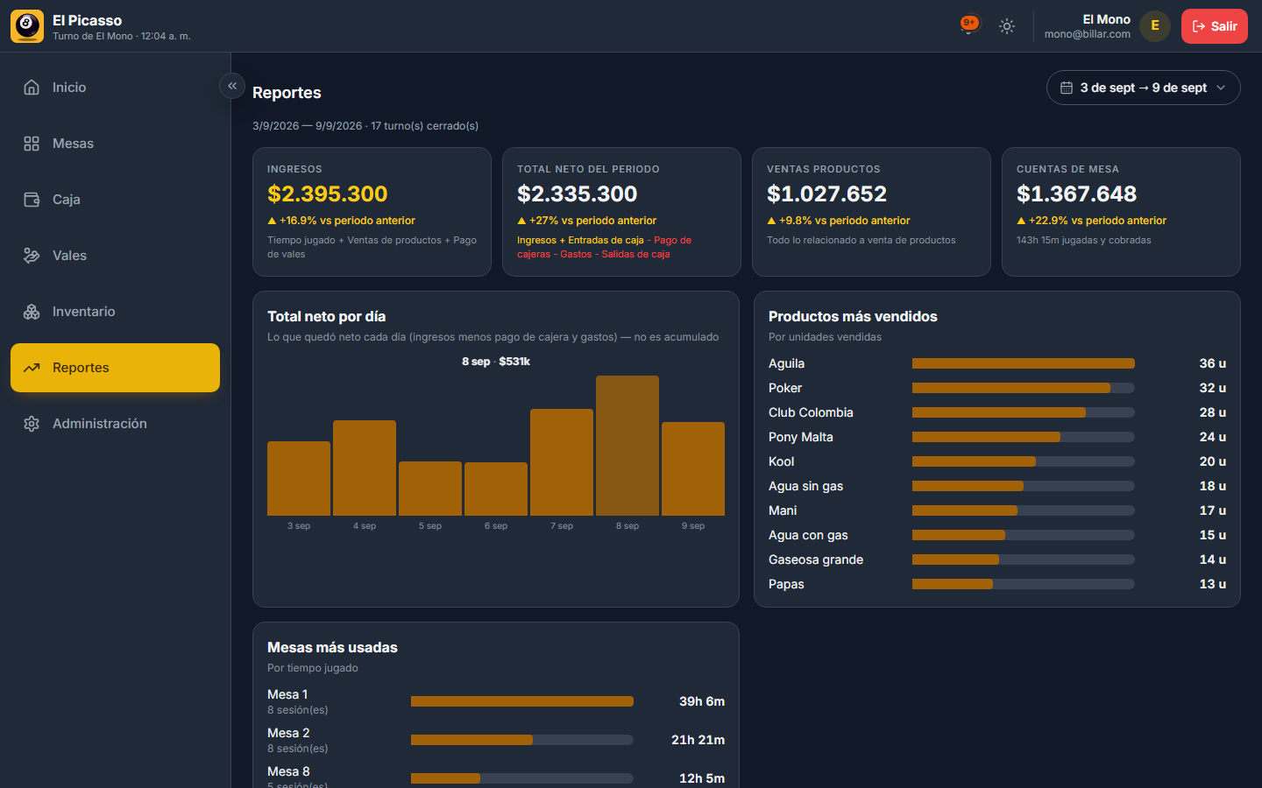Click the 6 sep bar in the chart
The image size is (1262, 788).
click(x=496, y=489)
